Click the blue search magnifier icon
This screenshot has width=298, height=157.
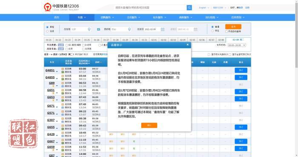click(x=189, y=8)
